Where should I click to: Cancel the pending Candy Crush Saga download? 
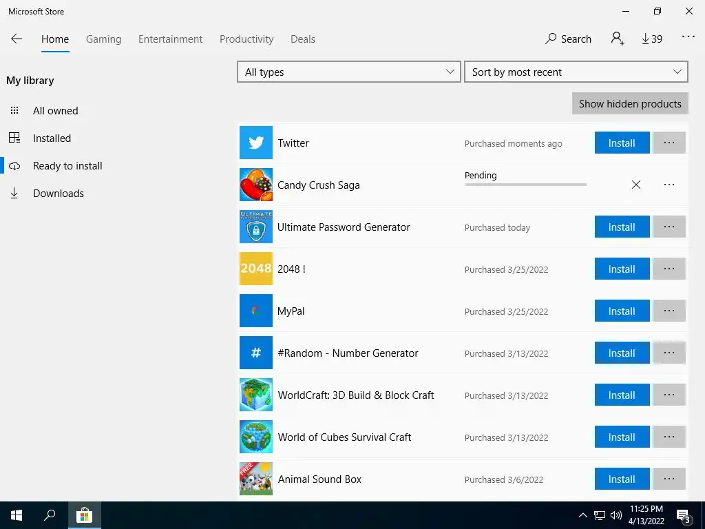[x=635, y=185]
